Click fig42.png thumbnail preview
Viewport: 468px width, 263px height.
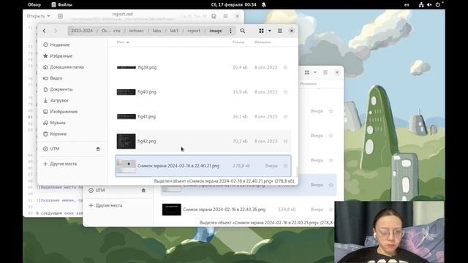[x=126, y=141]
